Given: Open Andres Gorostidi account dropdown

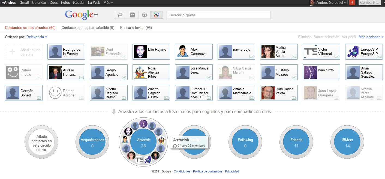Looking at the screenshot, I should pos(331,3).
